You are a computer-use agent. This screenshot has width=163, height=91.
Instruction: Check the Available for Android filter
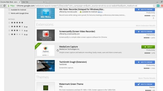(x=9, y=10)
